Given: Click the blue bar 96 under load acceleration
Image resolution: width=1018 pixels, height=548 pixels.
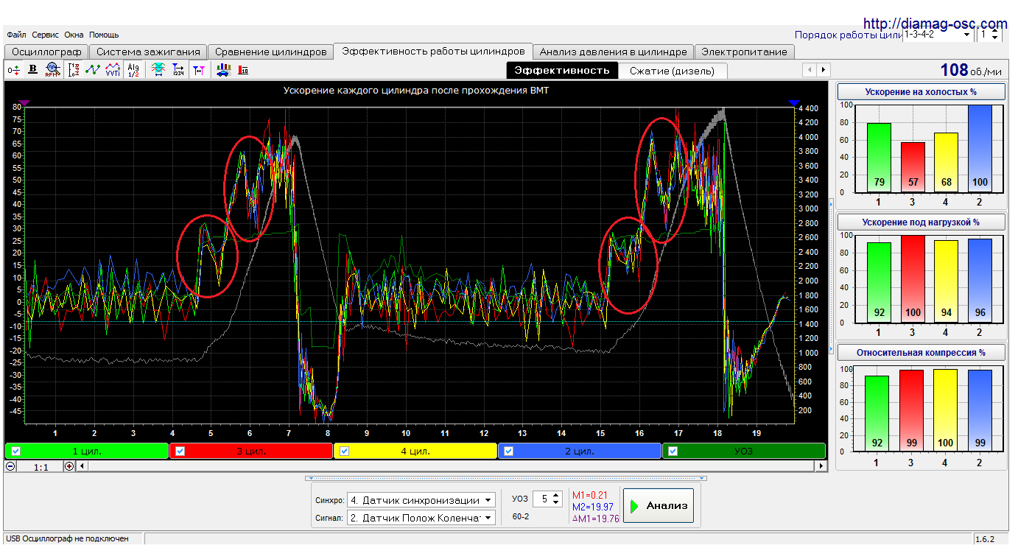Looking at the screenshot, I should coord(980,281).
